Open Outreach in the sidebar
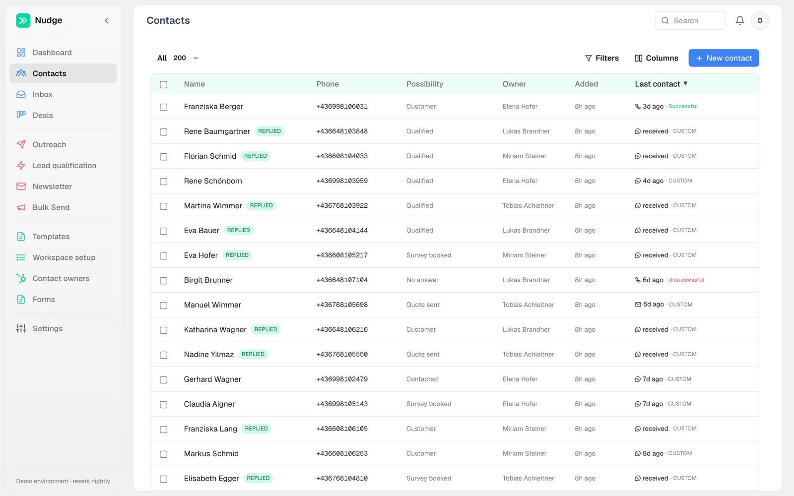The width and height of the screenshot is (794, 496). tap(63, 144)
